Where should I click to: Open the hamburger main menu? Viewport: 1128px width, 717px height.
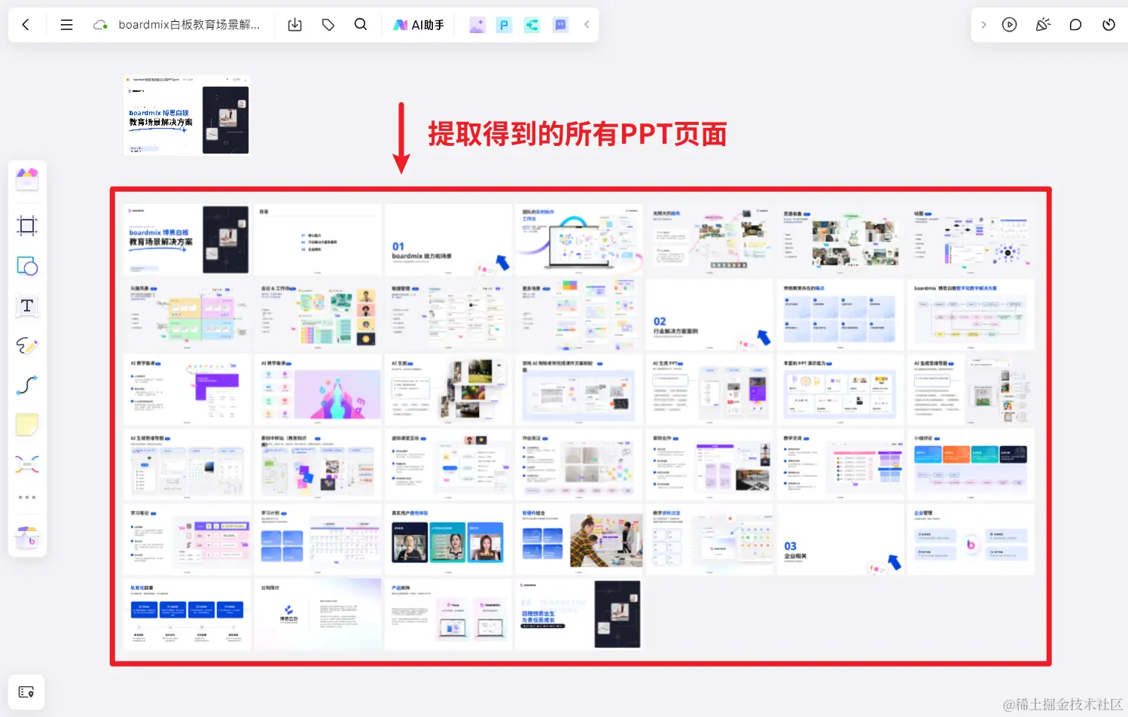[x=66, y=25]
